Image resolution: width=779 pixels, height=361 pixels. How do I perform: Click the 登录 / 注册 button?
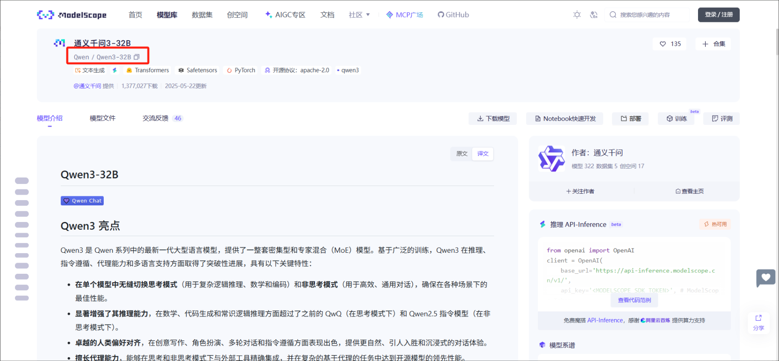719,15
